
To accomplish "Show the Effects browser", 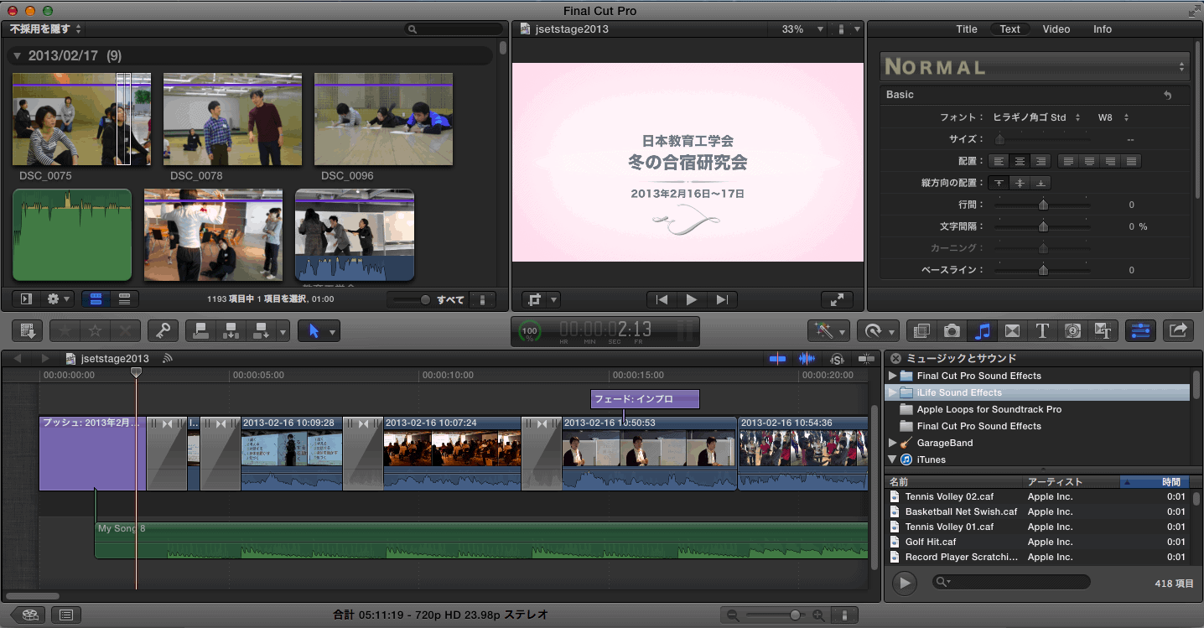I will pyautogui.click(x=921, y=330).
